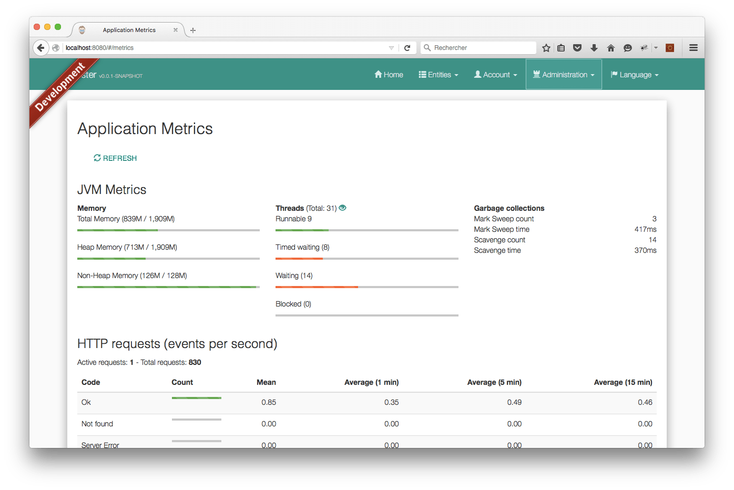Click the downloads arrow icon in the toolbar
Viewport: 734px width, 490px height.
(x=594, y=47)
